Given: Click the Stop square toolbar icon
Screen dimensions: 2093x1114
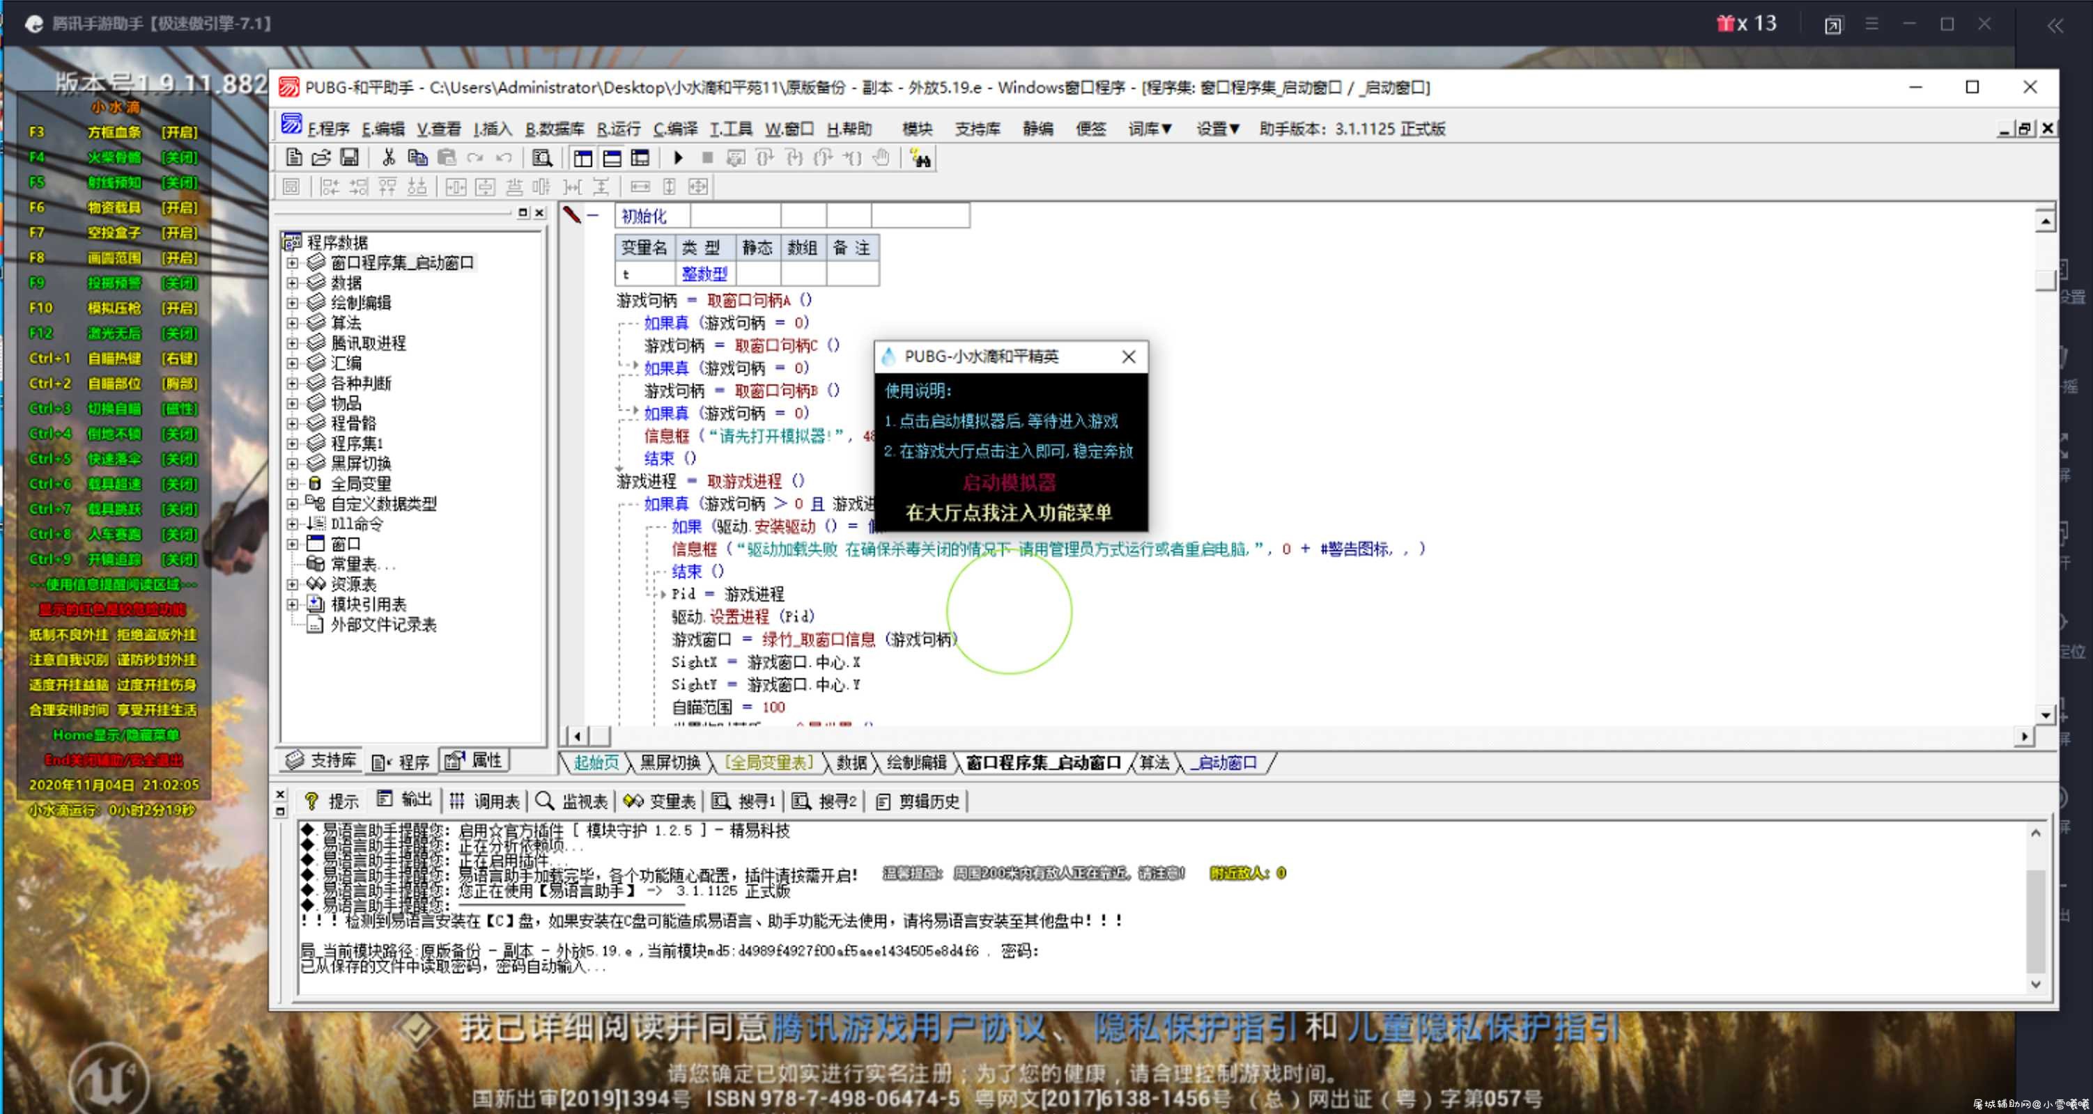Looking at the screenshot, I should [x=707, y=157].
